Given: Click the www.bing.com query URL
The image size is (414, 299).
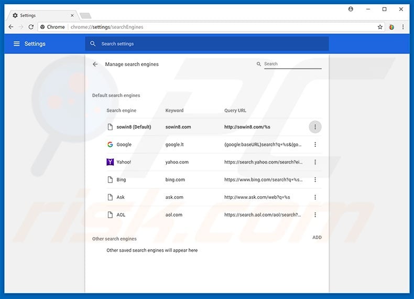Looking at the screenshot, I should coord(263,179).
